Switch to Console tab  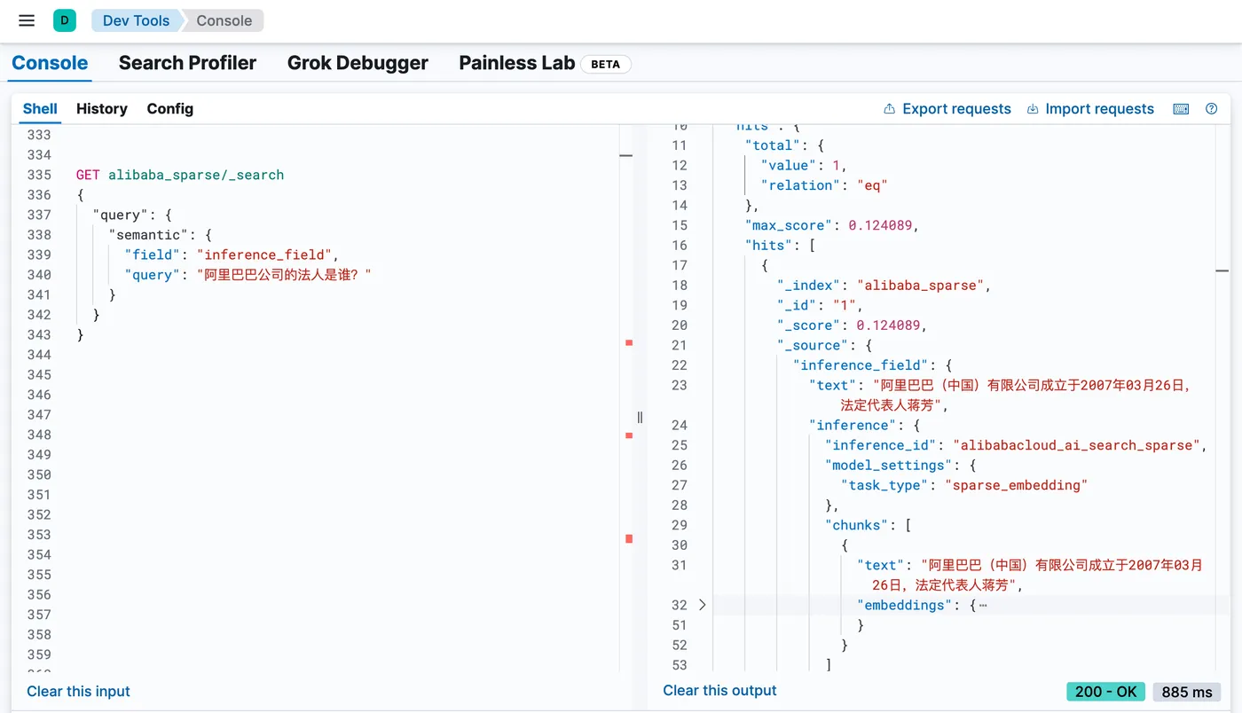[x=50, y=63]
